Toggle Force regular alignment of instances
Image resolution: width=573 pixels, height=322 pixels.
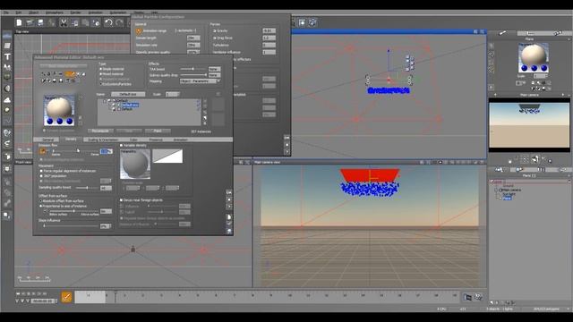click(x=41, y=171)
